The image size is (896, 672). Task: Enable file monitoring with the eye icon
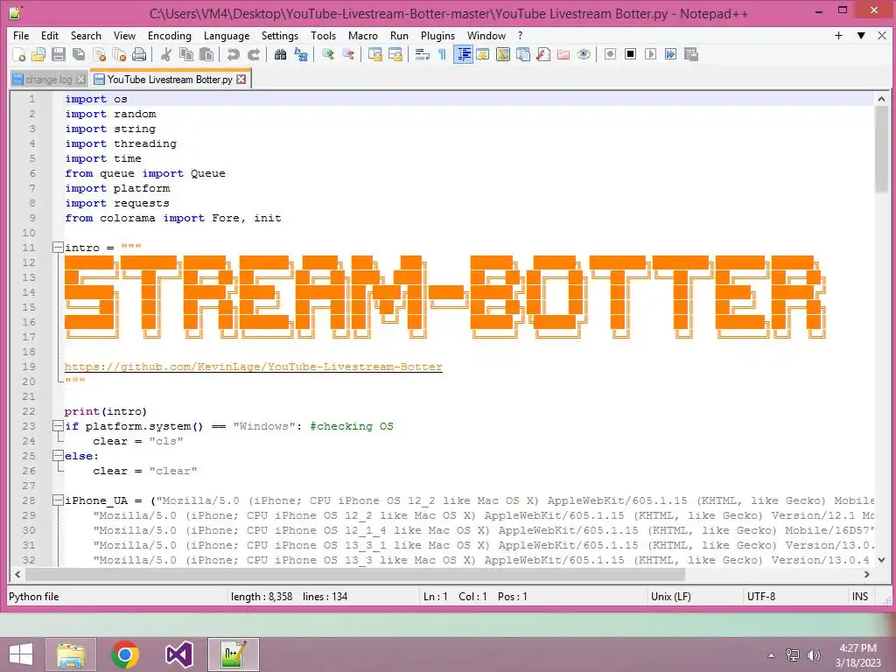(584, 54)
